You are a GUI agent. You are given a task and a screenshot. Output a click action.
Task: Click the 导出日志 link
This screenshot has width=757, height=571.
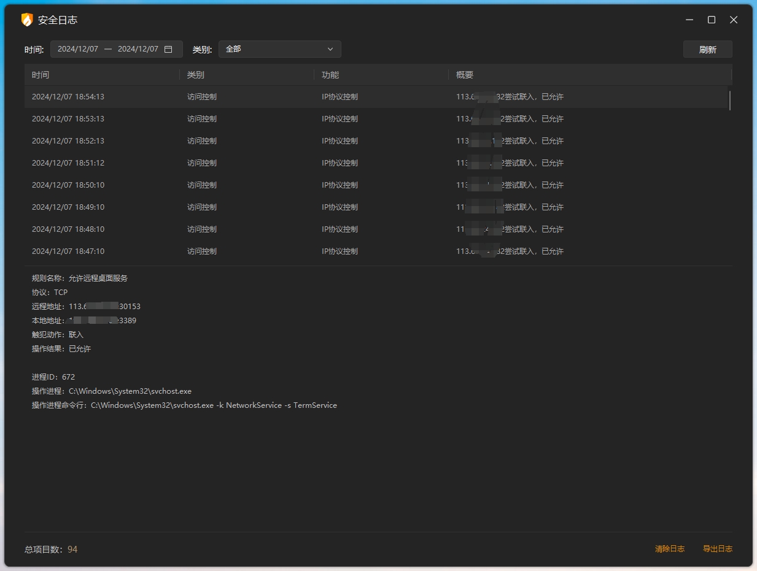717,549
